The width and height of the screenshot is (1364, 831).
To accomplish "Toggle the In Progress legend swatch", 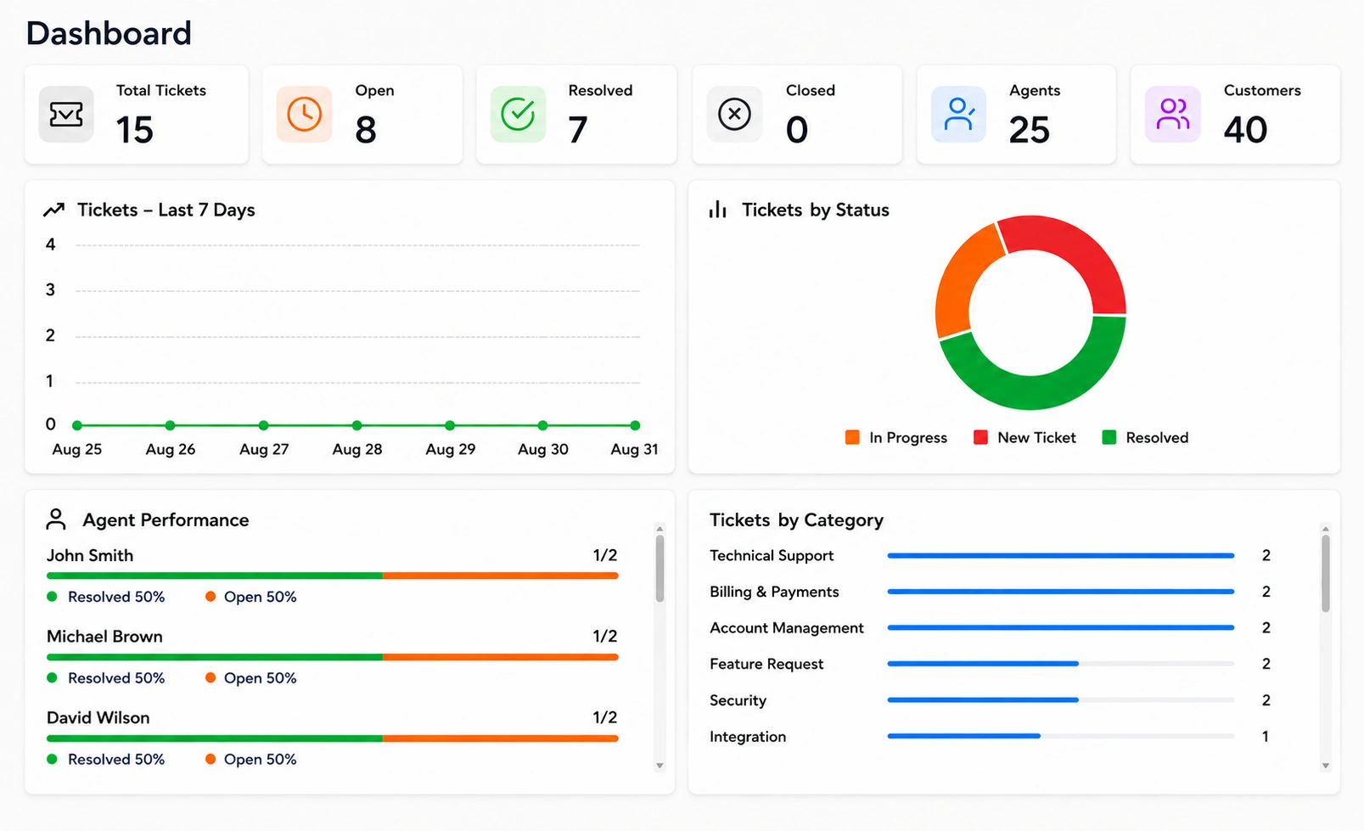I will pyautogui.click(x=852, y=437).
